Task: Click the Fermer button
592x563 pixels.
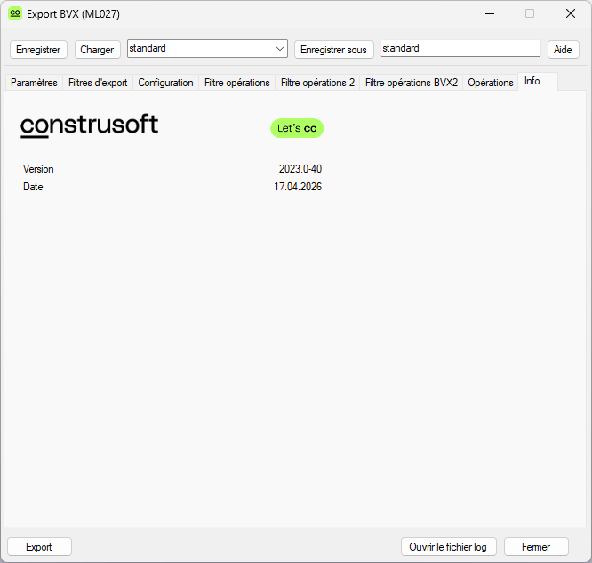Action: point(536,547)
